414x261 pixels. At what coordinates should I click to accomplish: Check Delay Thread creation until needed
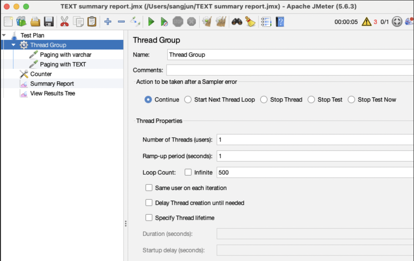point(149,202)
